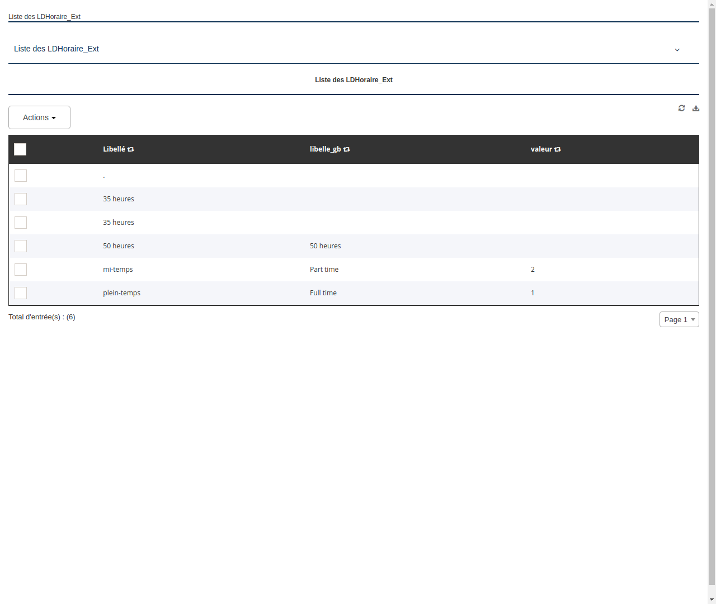Refresh the LDHoraire_Ext list
Viewport: 716px width, 604px height.
(681, 108)
